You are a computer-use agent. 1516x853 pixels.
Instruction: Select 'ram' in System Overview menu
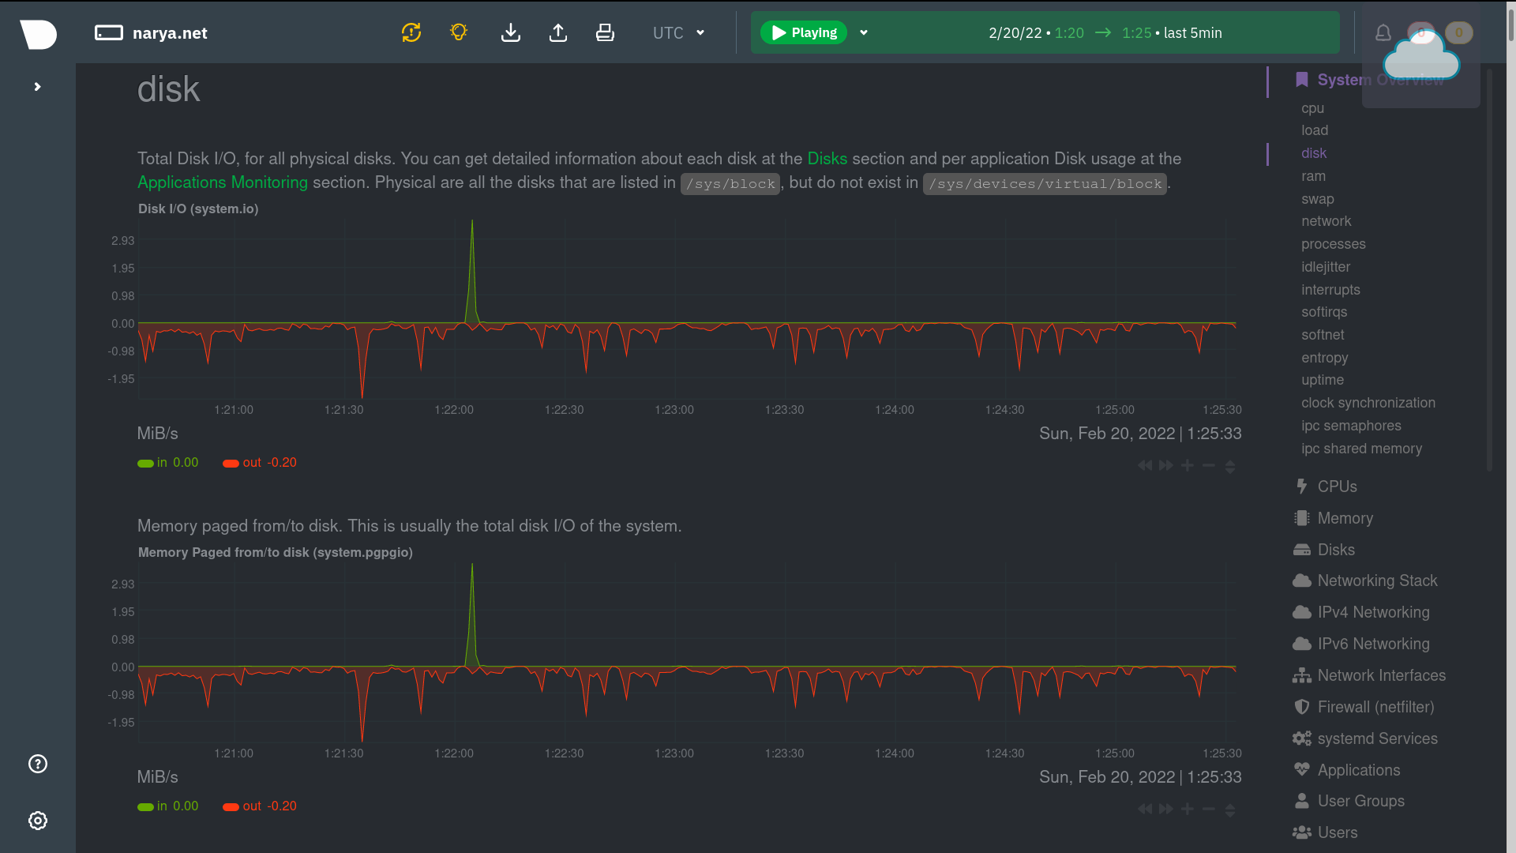point(1313,176)
